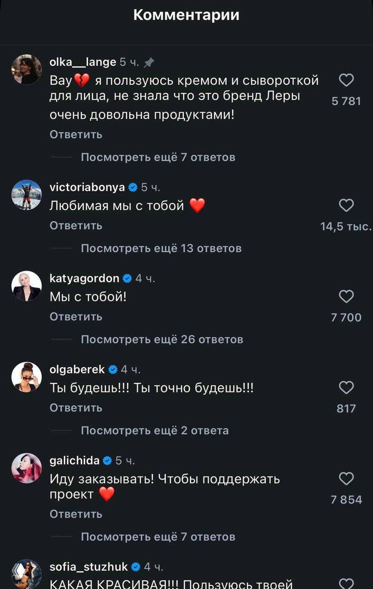Expand 2 replies to olgaberek's comment
The width and height of the screenshot is (373, 589).
click(154, 430)
